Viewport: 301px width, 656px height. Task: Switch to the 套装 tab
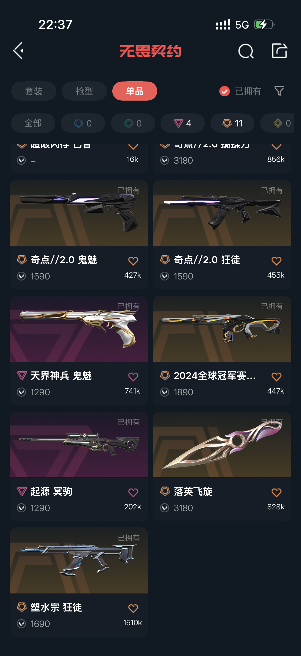click(x=33, y=91)
